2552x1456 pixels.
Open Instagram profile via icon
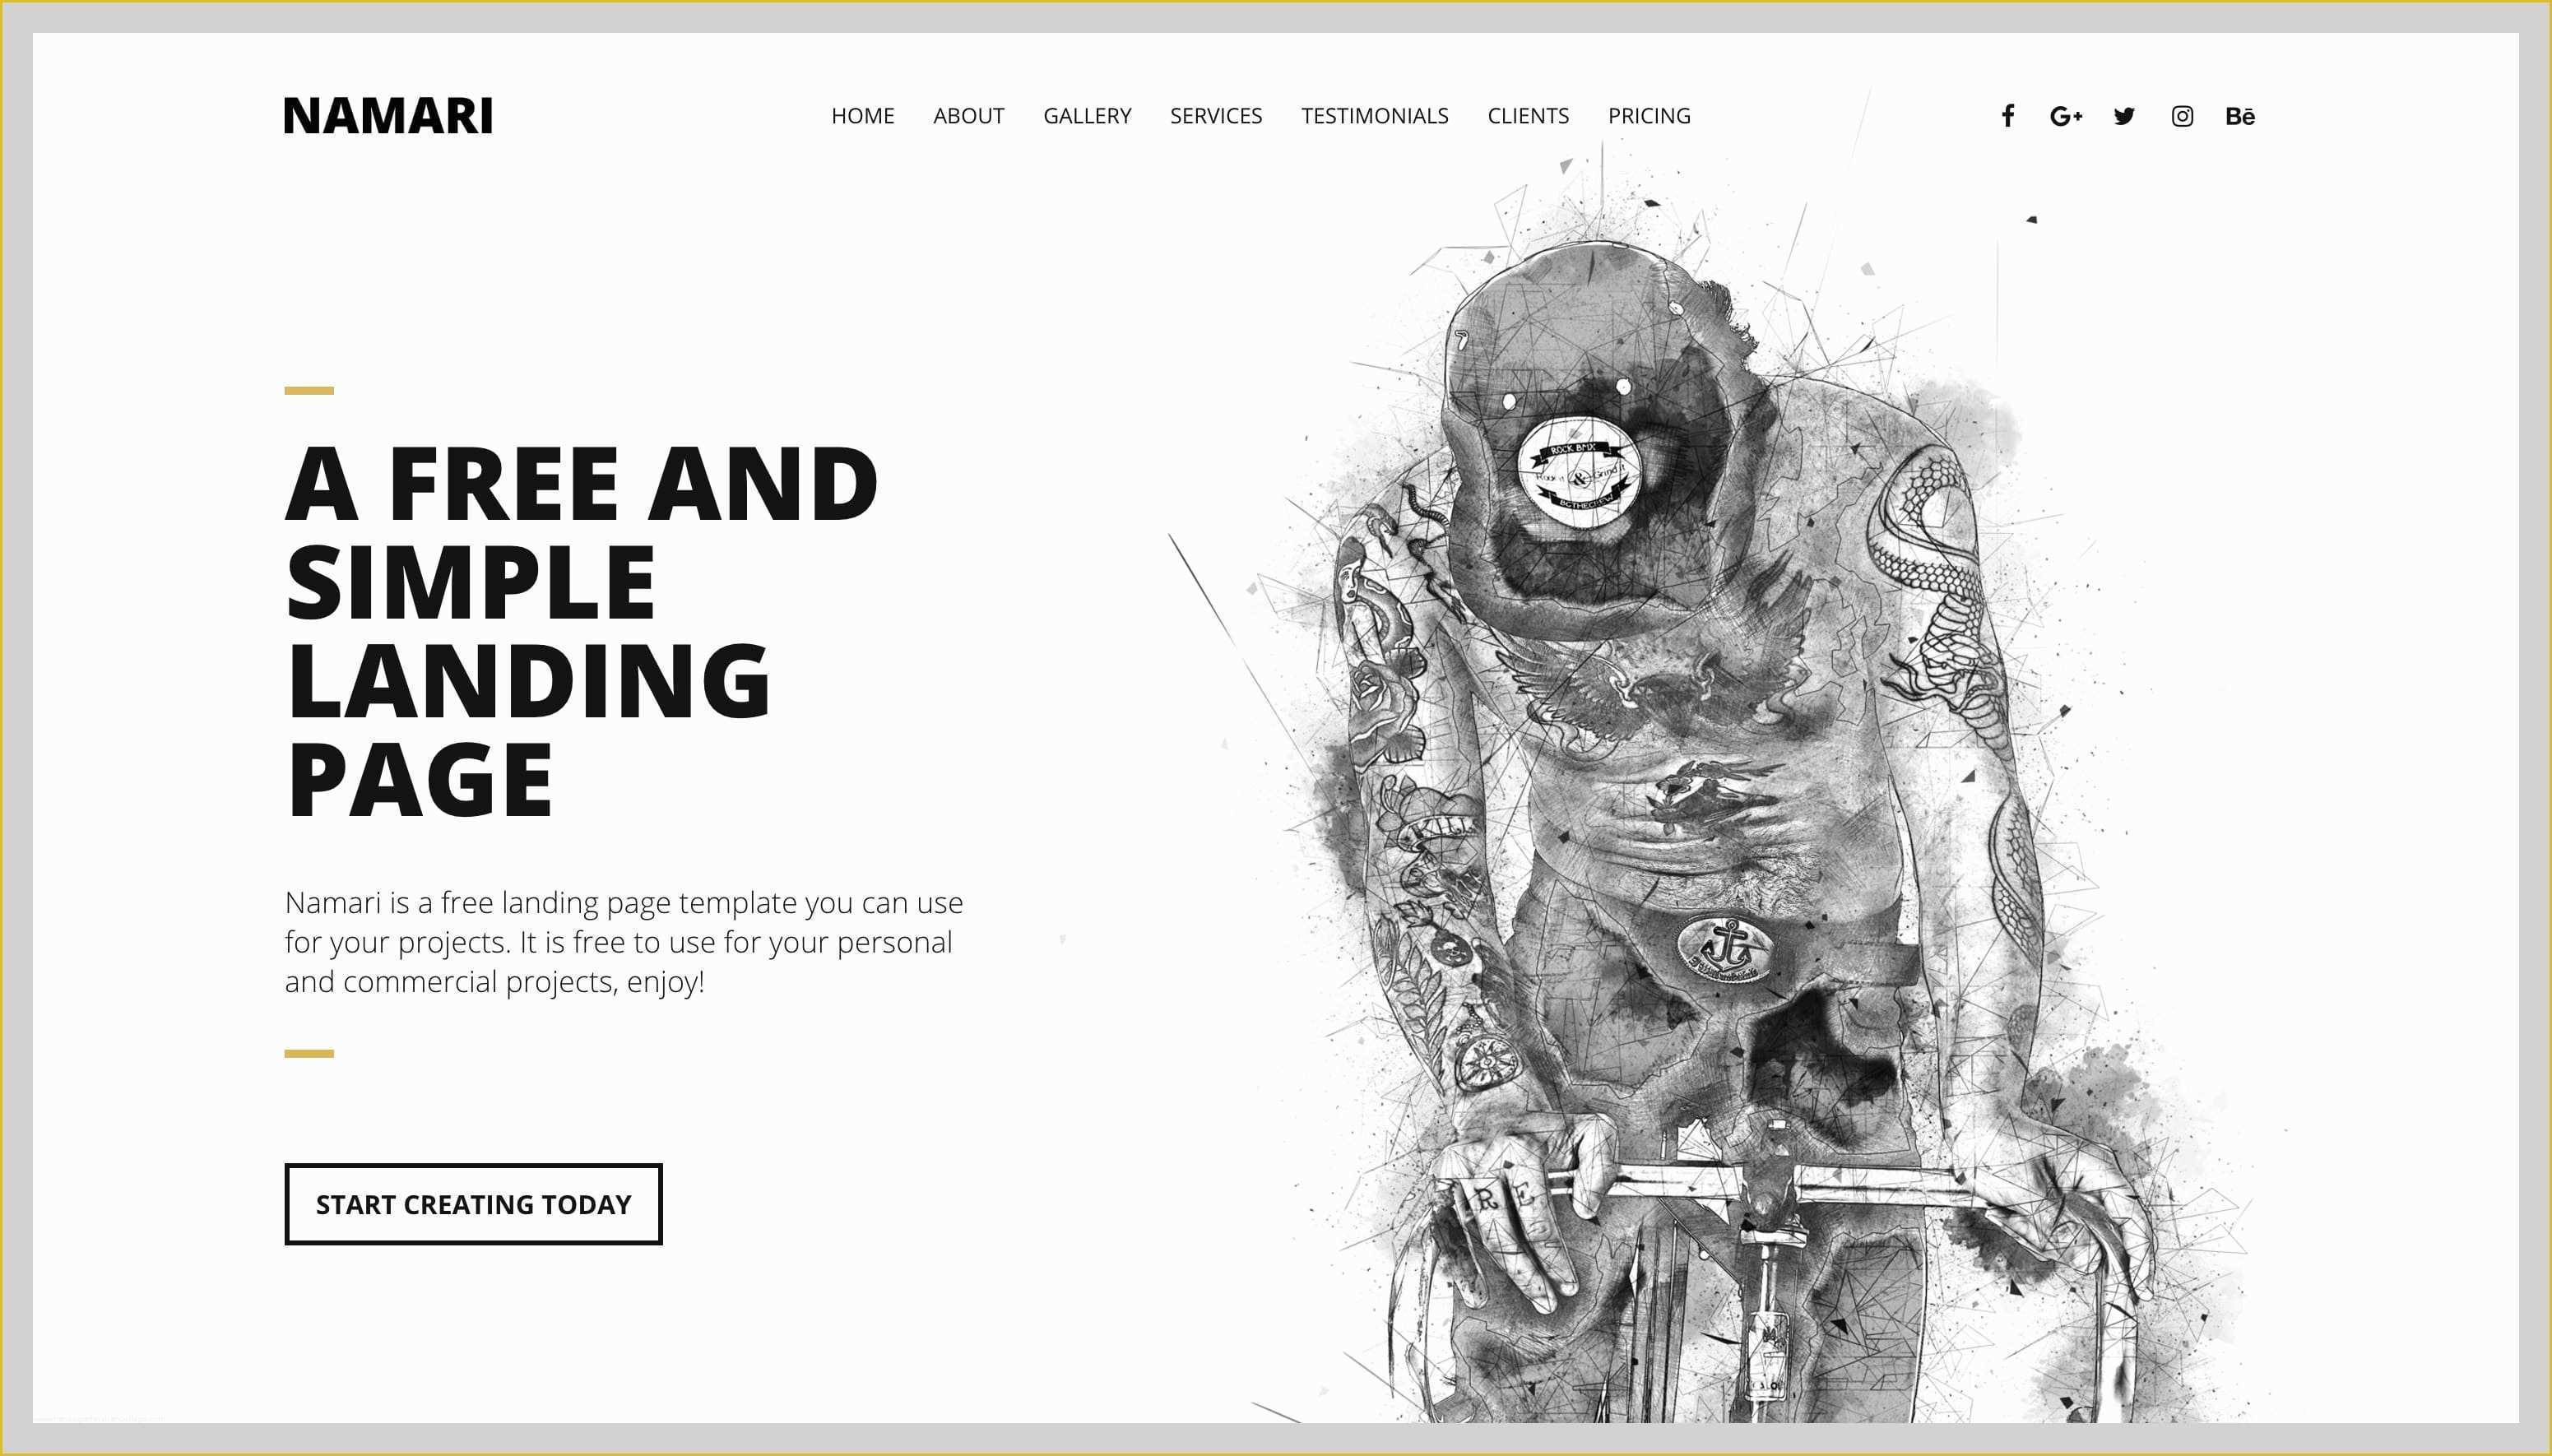point(2180,114)
